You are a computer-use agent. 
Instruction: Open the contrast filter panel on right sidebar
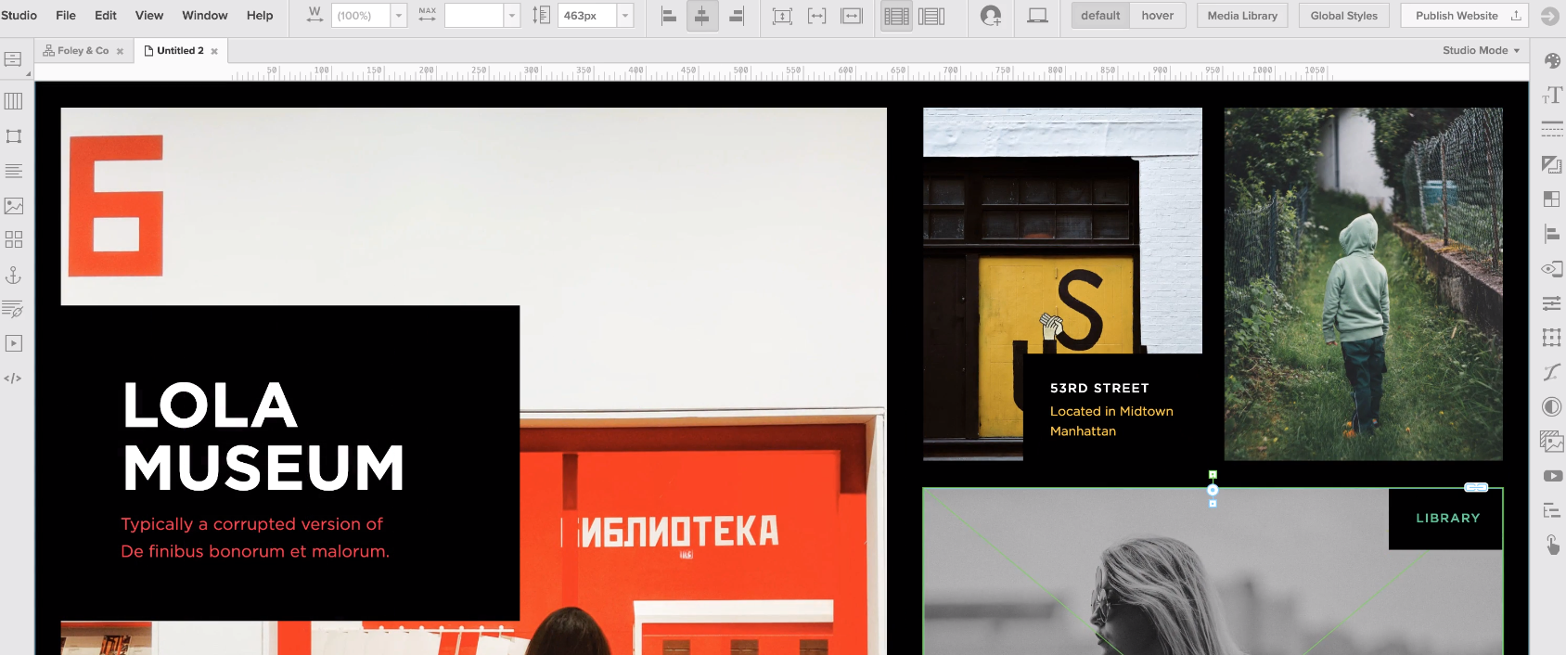coord(1552,406)
